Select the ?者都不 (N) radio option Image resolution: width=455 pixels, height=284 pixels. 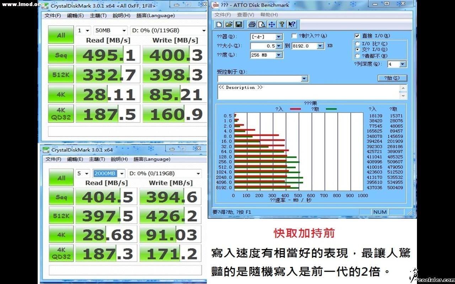358,56
